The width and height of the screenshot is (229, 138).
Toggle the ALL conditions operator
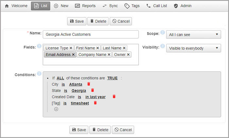click(60, 78)
